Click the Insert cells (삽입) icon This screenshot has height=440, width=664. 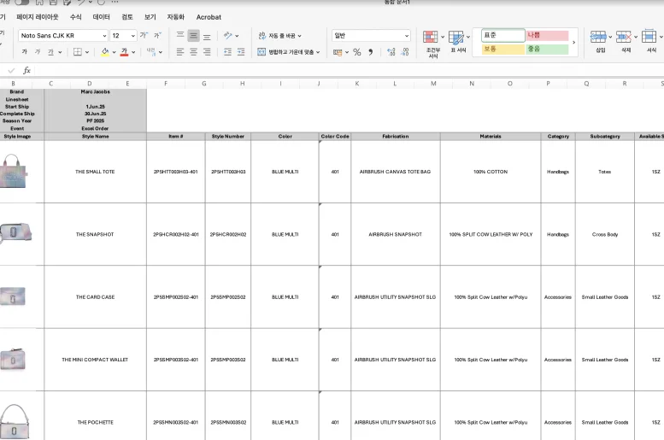[x=600, y=41]
